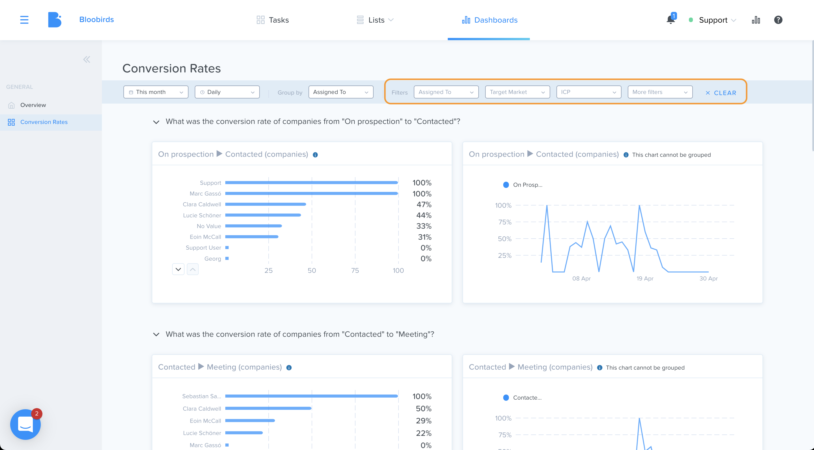Click the Clara Caldwell 47% bar
The height and width of the screenshot is (450, 814).
(x=266, y=204)
